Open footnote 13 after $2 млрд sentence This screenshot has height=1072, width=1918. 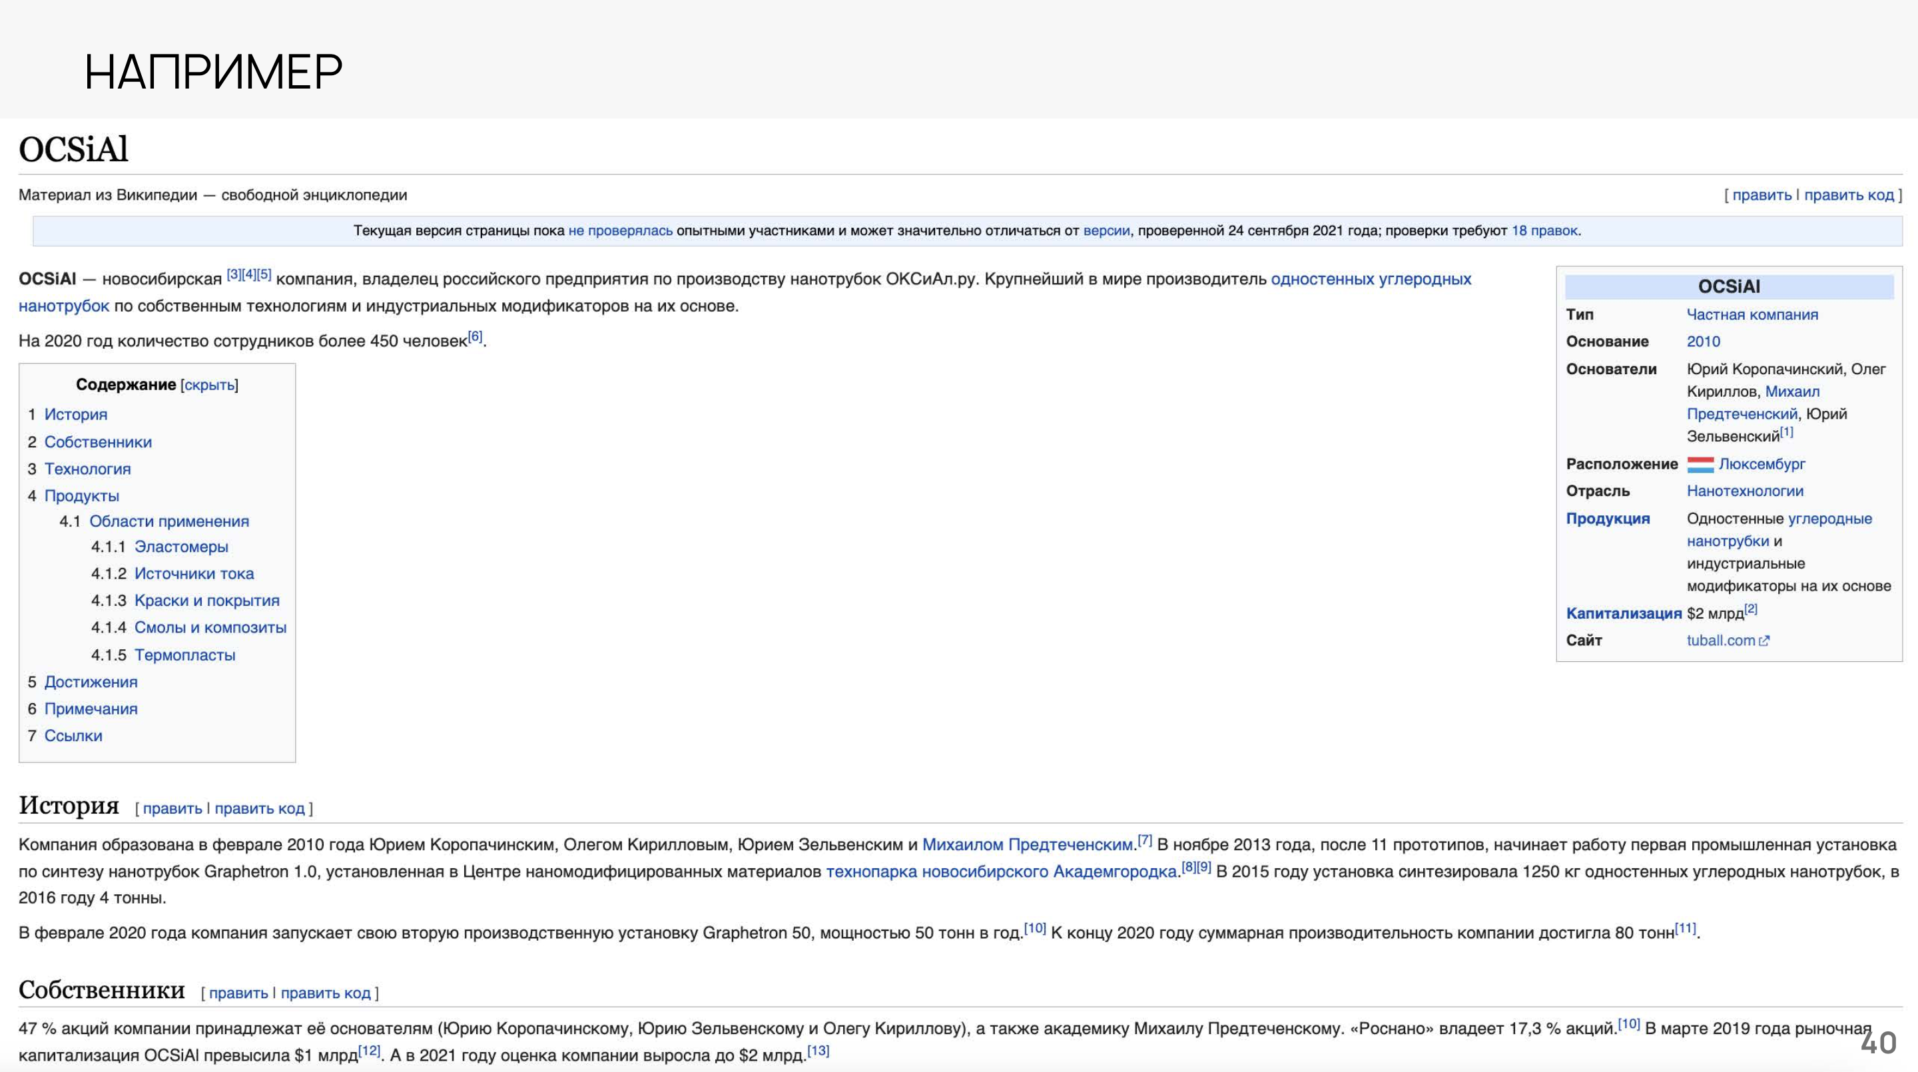point(818,1051)
